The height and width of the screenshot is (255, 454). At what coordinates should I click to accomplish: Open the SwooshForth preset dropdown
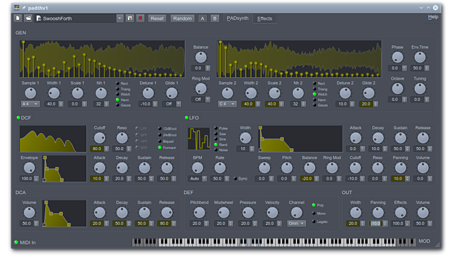point(120,19)
